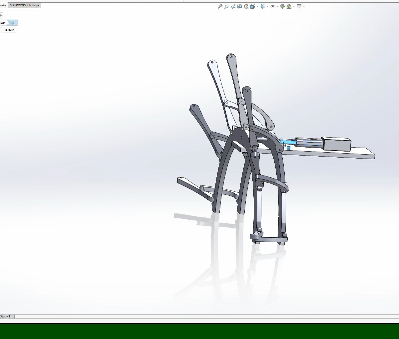Image resolution: width=399 pixels, height=339 pixels.
Task: Click the sketch icon beside Sketch1
Action: [x=1, y=30]
